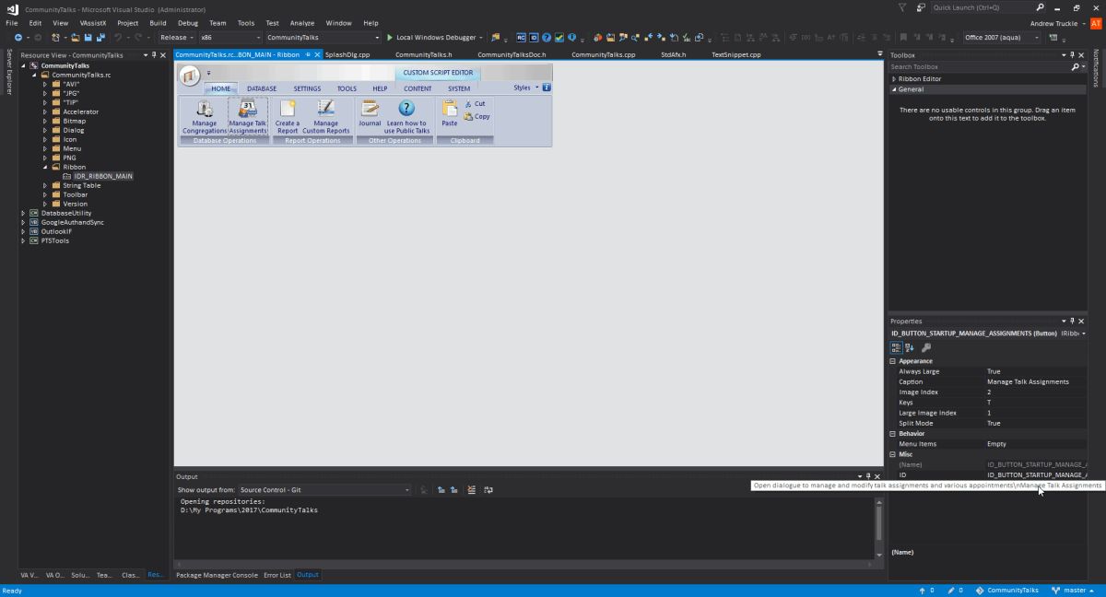This screenshot has height=597, width=1106.
Task: Open the active documents list dropdown arrow
Action: [880, 54]
